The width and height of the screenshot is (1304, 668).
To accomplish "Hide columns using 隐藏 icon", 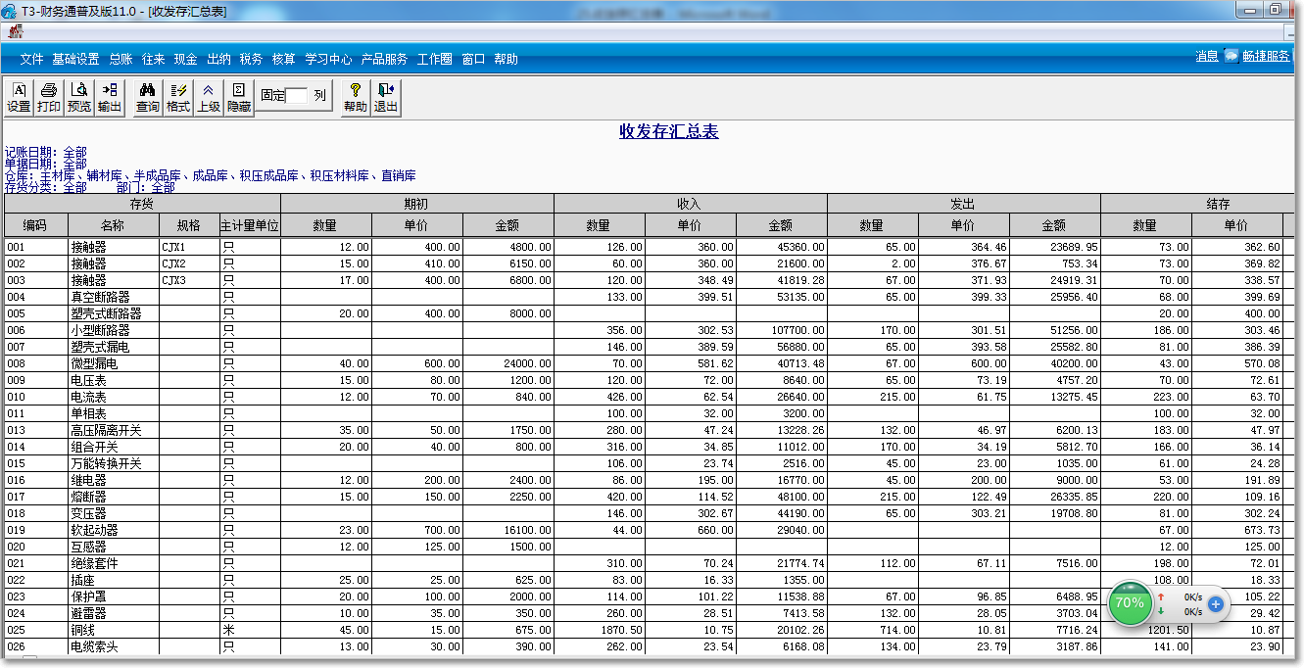I will [237, 96].
